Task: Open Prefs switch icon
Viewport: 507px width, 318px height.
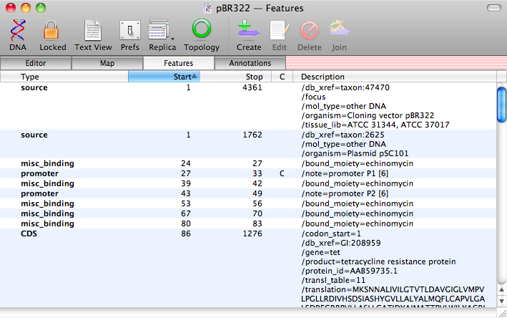Action: pos(130,30)
